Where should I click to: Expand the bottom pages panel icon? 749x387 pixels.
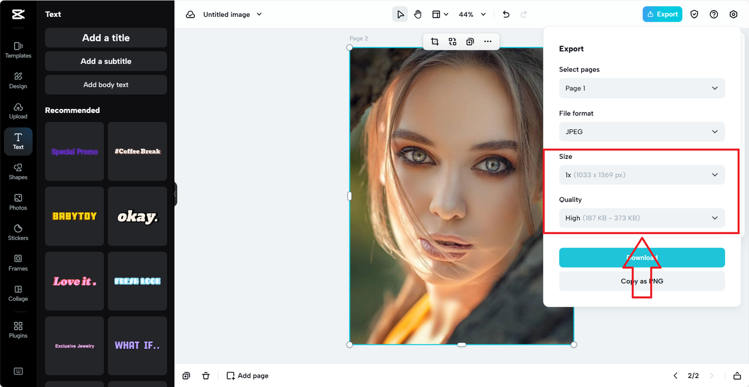(736, 376)
